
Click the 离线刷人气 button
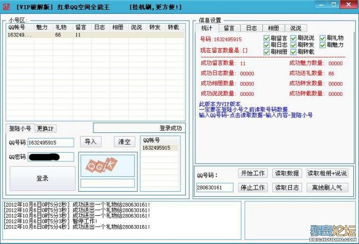tap(327, 188)
